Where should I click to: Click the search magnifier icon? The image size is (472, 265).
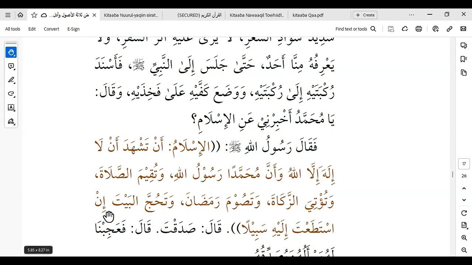pyautogui.click(x=373, y=29)
